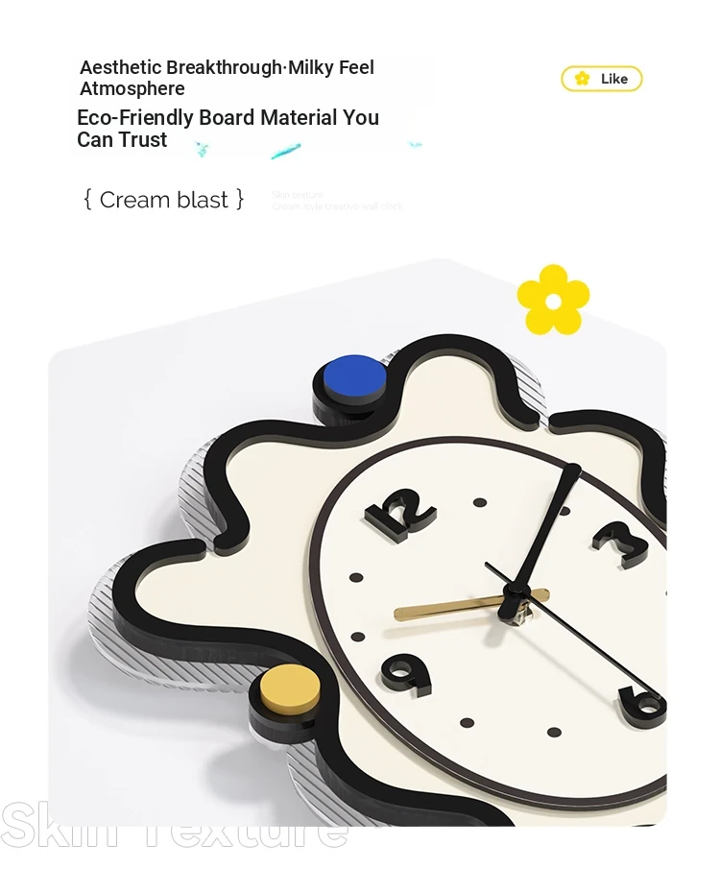720x893 pixels.
Task: Click the center pivot of clock hands
Action: point(516,604)
